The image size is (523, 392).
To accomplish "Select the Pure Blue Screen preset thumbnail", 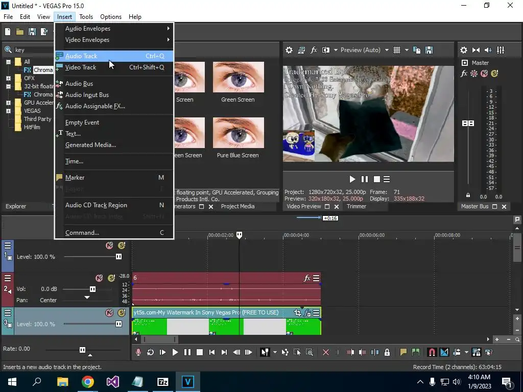I will [x=238, y=133].
